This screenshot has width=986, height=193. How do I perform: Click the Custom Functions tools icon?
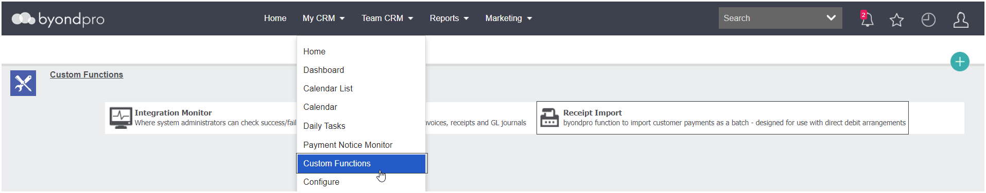coord(23,83)
